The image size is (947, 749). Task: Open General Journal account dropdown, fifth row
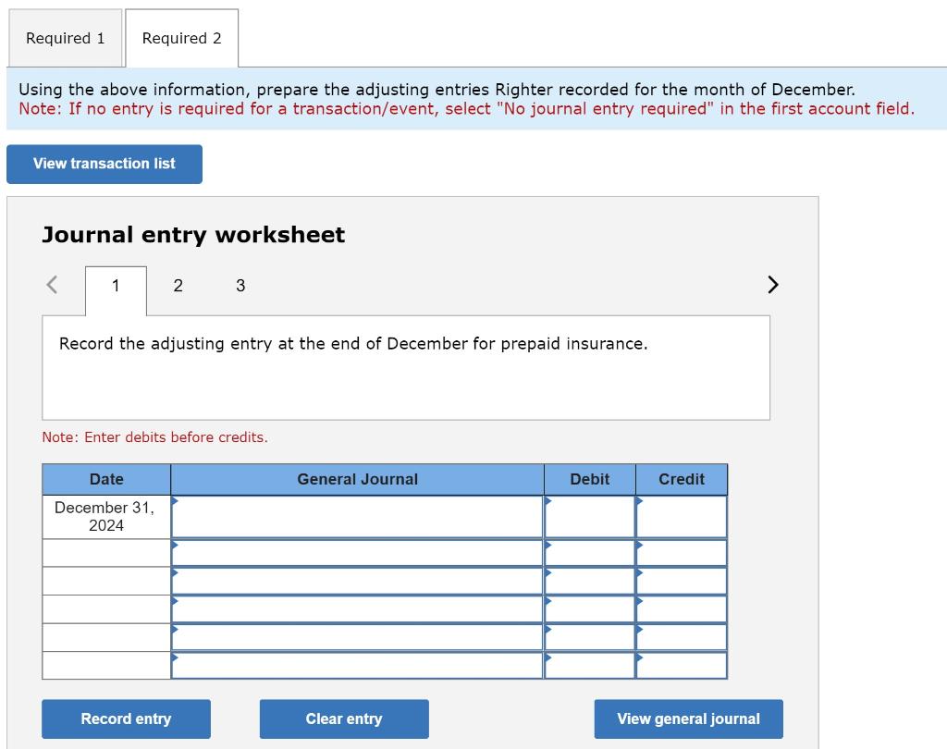358,637
